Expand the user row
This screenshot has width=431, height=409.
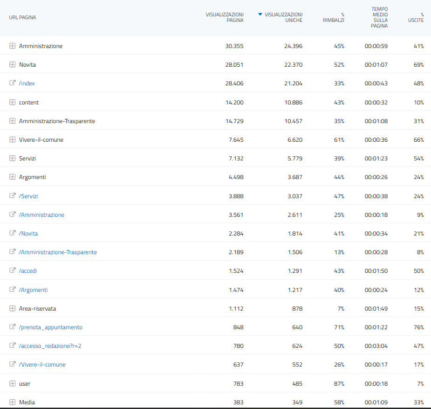pyautogui.click(x=13, y=383)
